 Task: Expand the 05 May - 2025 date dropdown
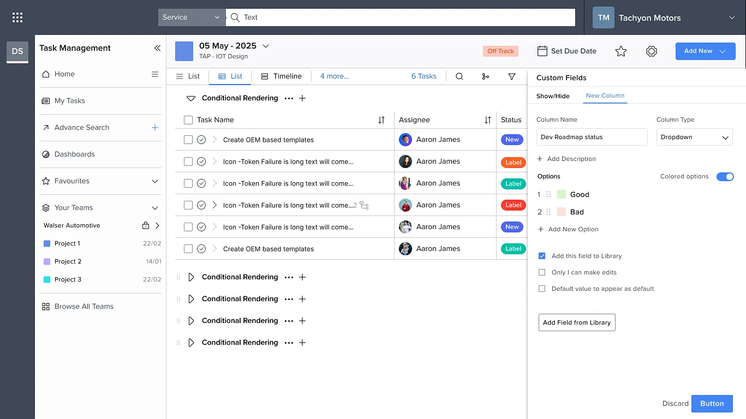[266, 46]
